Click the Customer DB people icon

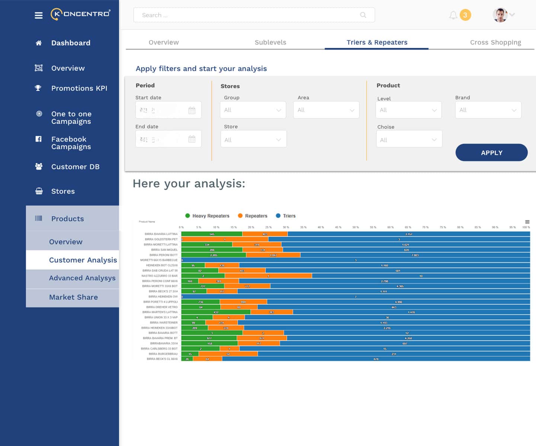coord(39,167)
